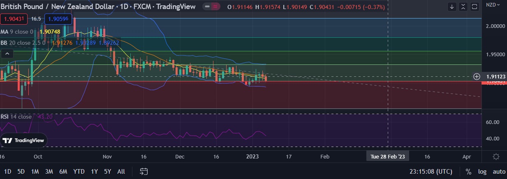
Task: Click the Nov label on time axis
Action: click(x=107, y=156)
